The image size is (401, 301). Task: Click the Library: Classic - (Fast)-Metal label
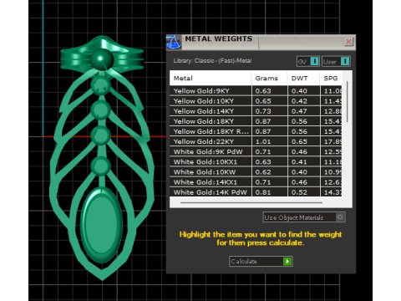(x=212, y=60)
